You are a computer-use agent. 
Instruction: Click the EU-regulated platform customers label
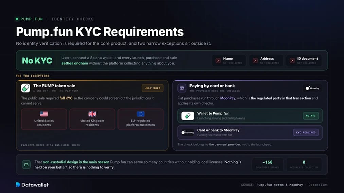(x=140, y=123)
